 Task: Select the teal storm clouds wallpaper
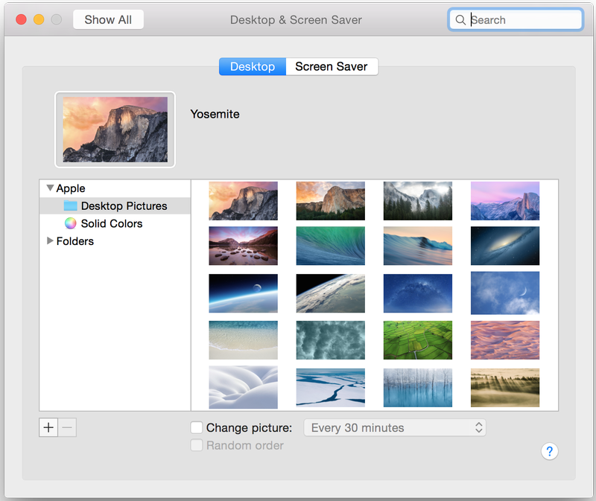[330, 340]
